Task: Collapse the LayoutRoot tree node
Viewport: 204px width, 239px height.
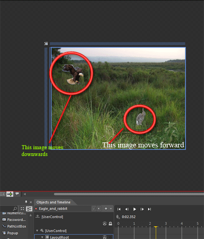Action: 42,237
